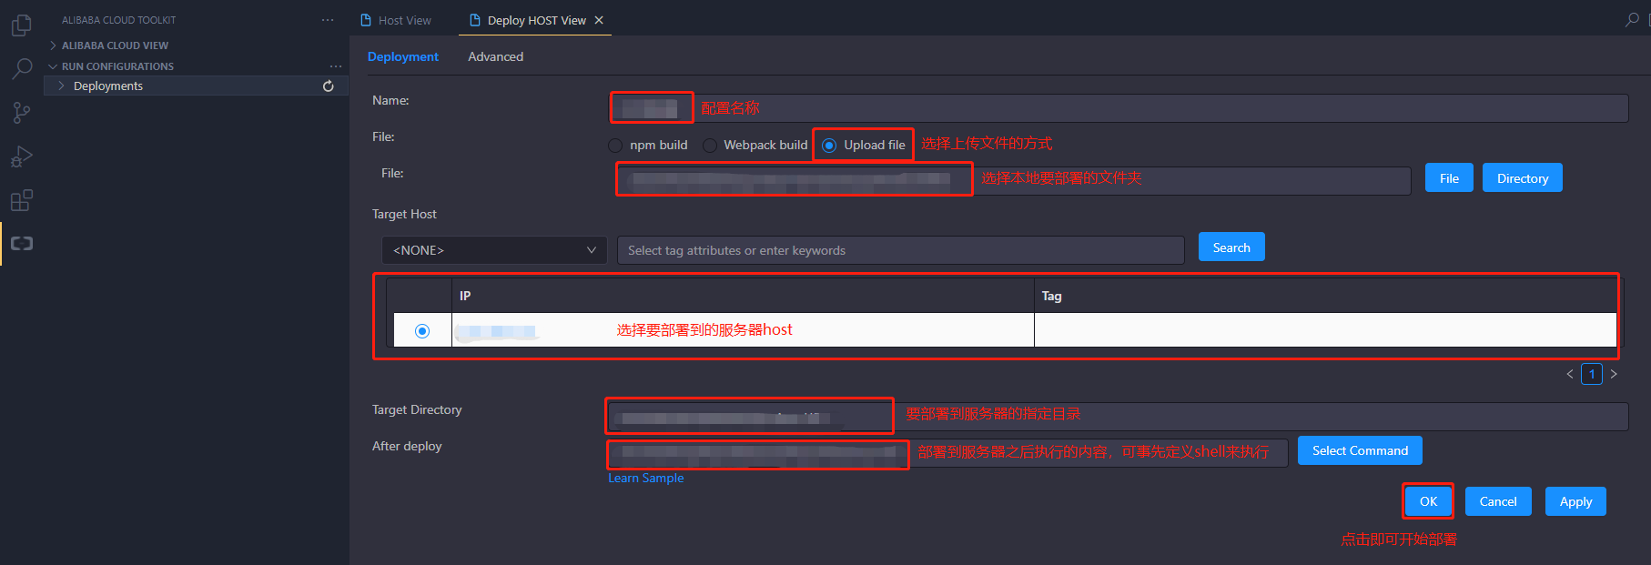
Task: Open the Explorer files icon in the activity bar
Action: click(x=22, y=25)
